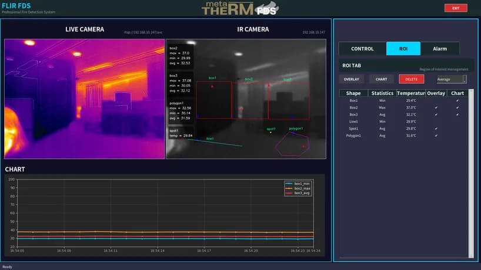Click the spot1 label in IR camera

pos(271,129)
